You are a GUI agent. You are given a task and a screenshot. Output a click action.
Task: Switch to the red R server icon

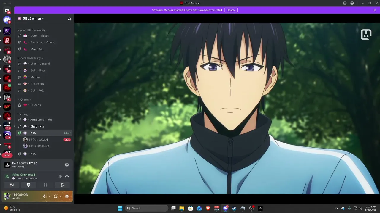[7, 40]
